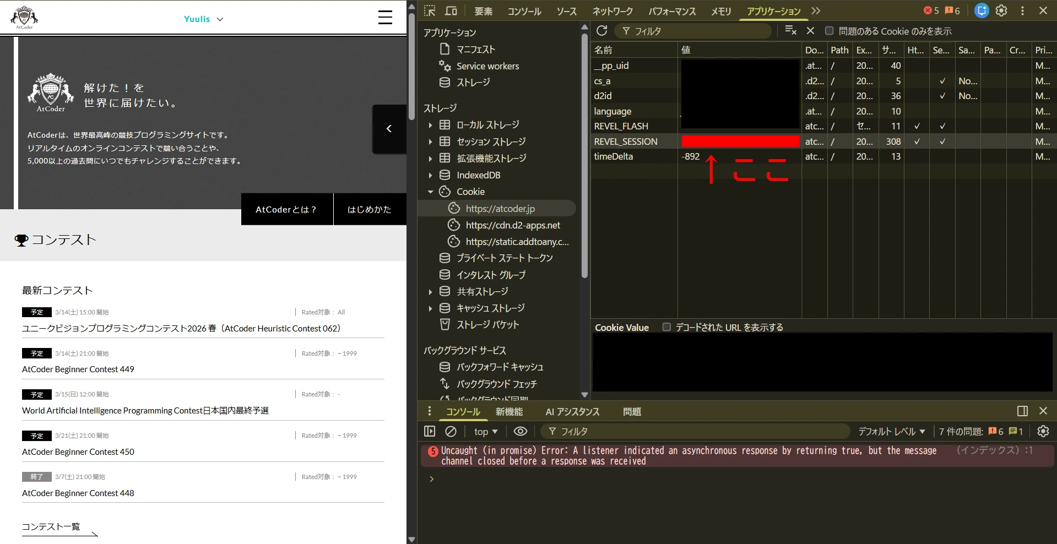Clear the console with the ban icon
Viewport: 1057px width, 544px height.
point(451,431)
